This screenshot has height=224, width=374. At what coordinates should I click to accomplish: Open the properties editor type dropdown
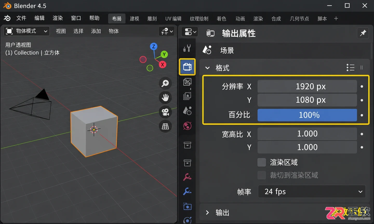(x=190, y=32)
